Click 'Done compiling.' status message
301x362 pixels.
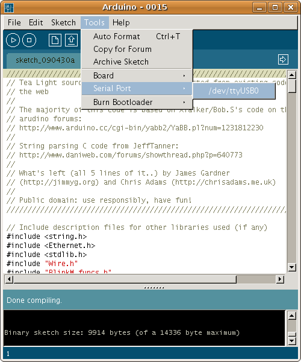pos(34,300)
